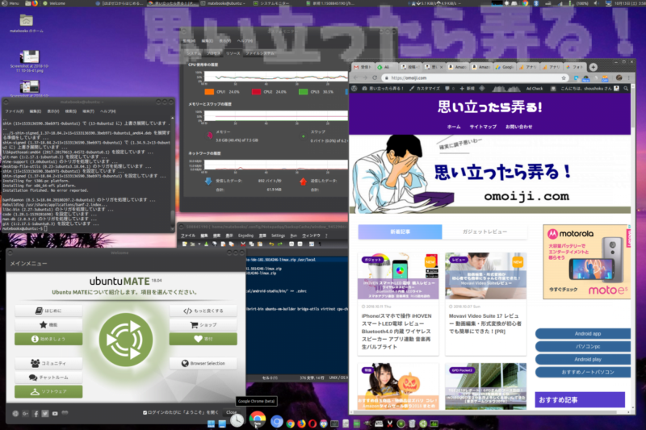
Task: Click the WordPress logo in admin bar
Action: point(354,89)
